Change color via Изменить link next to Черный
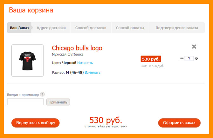This screenshot has height=138, width=213. [85, 63]
